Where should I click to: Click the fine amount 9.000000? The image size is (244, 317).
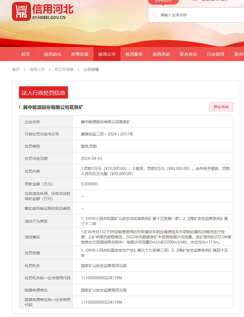coord(89,184)
